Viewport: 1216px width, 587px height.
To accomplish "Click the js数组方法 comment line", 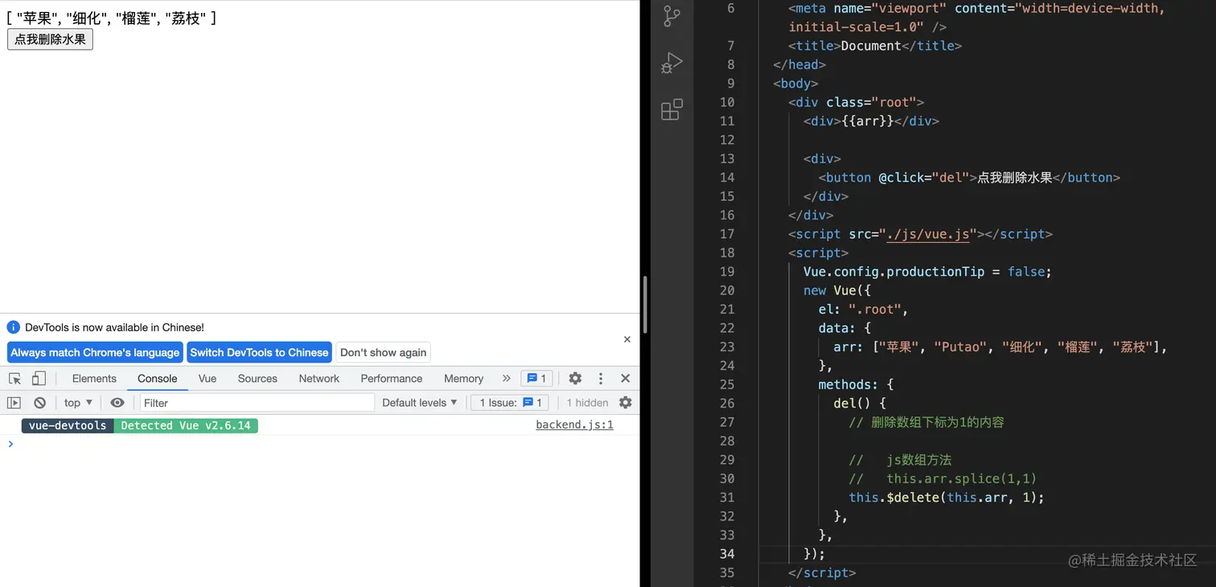I will [x=900, y=460].
